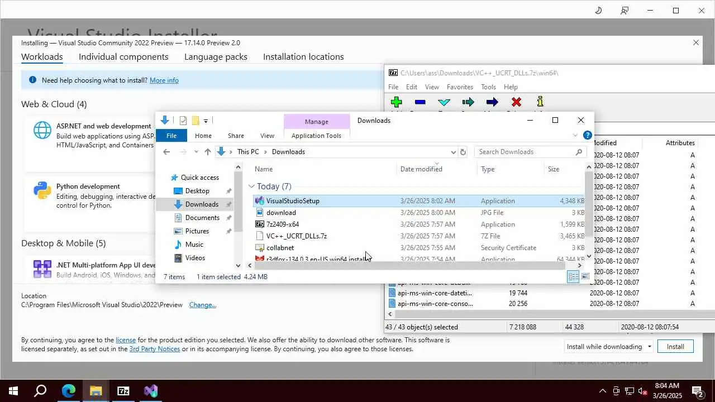Open the Home ribbon tab in Explorer
This screenshot has width=715, height=402.
pyautogui.click(x=203, y=136)
